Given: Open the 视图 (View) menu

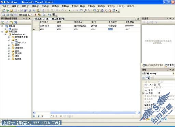Looking at the screenshot, I should tap(25, 6).
